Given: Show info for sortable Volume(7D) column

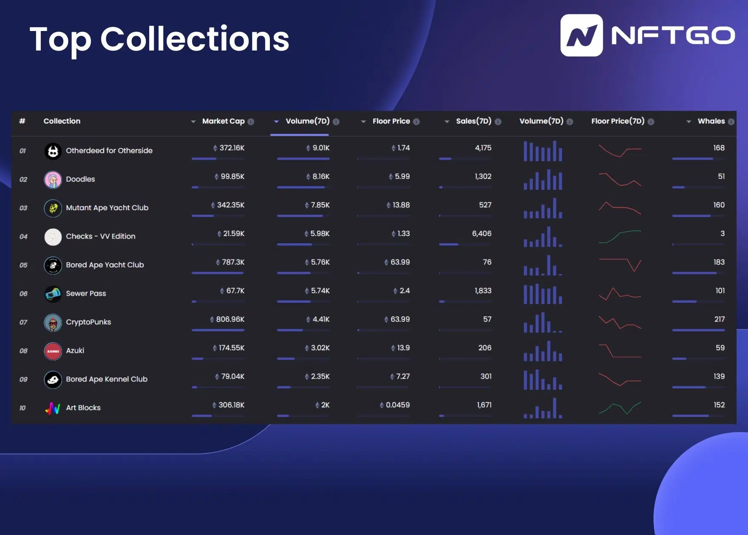Looking at the screenshot, I should click(x=336, y=122).
